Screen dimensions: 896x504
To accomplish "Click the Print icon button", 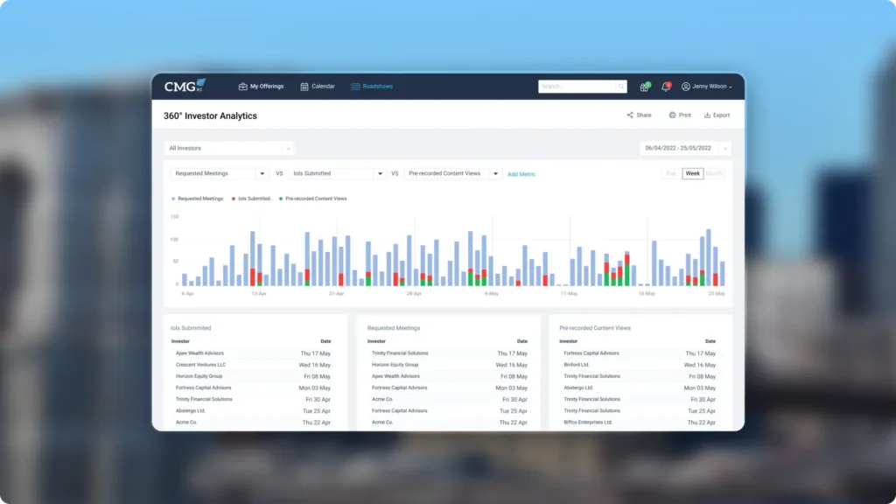I will coord(672,115).
